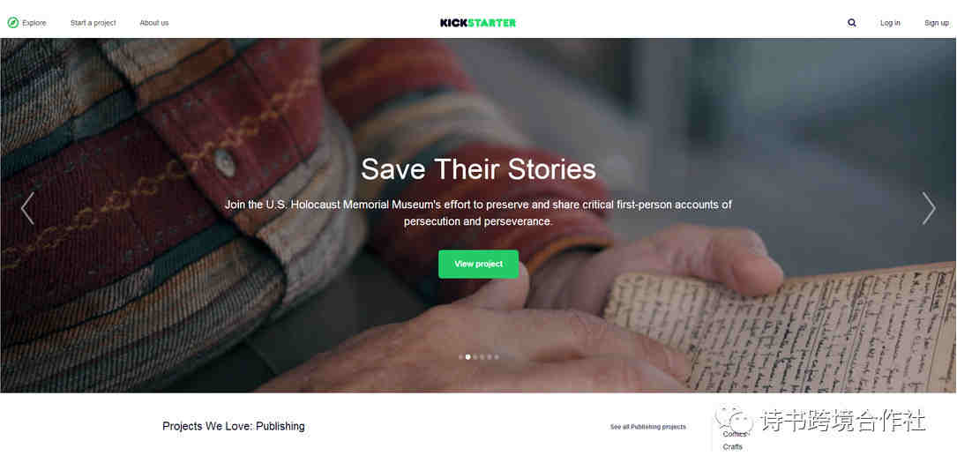957x463 pixels.
Task: Select the Crafts category
Action: coord(732,446)
